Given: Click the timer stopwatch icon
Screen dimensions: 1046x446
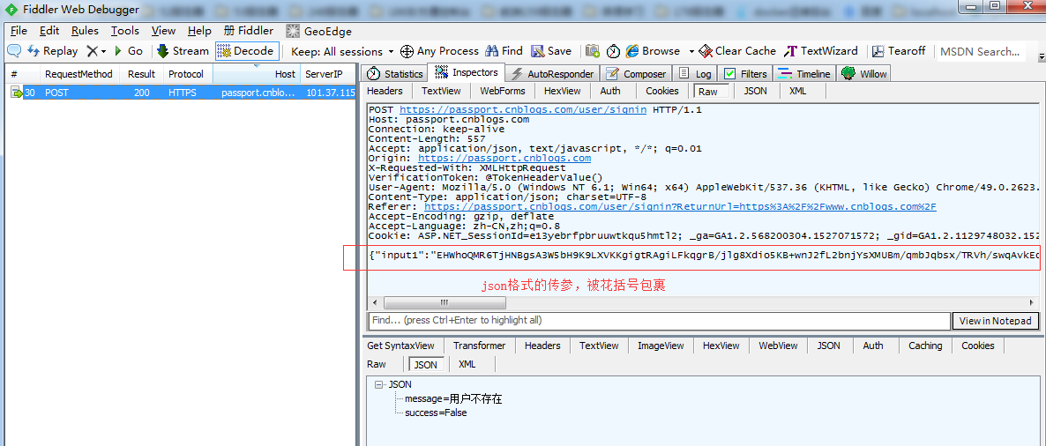Looking at the screenshot, I should point(613,51).
